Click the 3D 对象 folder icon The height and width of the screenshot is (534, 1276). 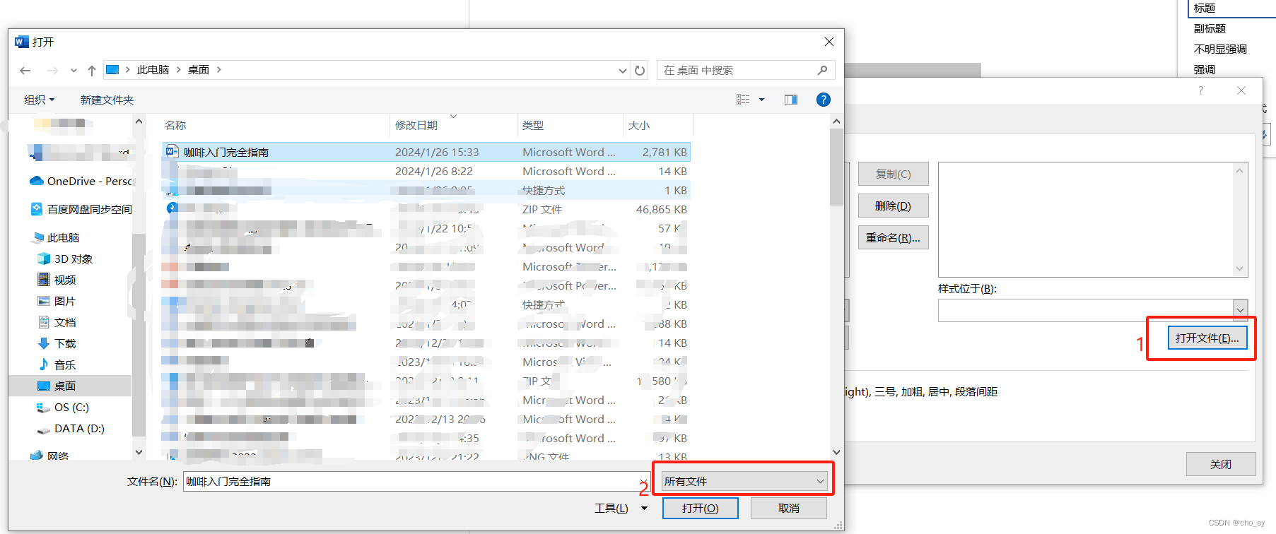pos(44,259)
